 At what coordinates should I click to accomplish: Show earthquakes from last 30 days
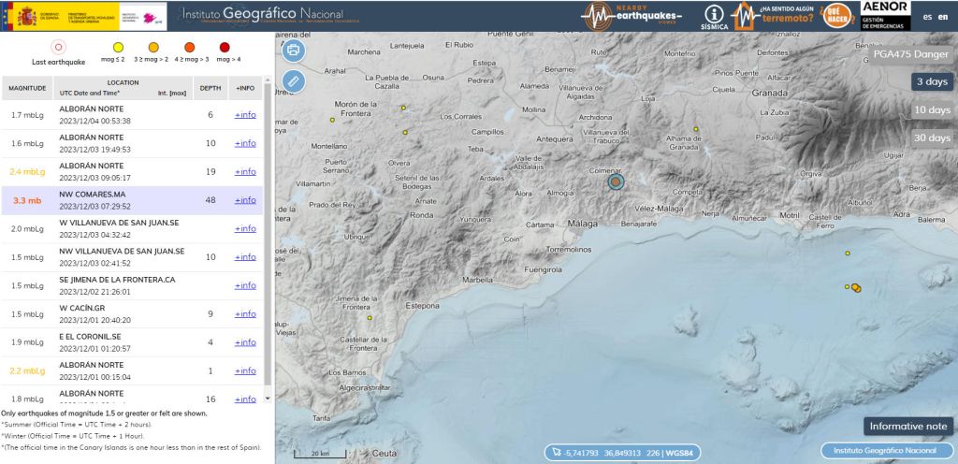pyautogui.click(x=932, y=138)
